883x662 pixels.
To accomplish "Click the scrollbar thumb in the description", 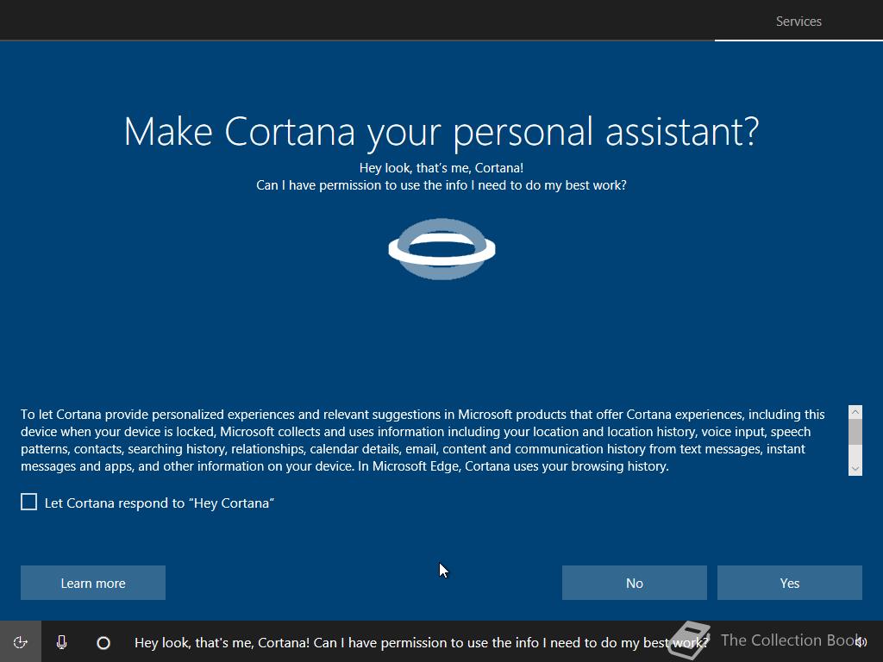I will 855,432.
